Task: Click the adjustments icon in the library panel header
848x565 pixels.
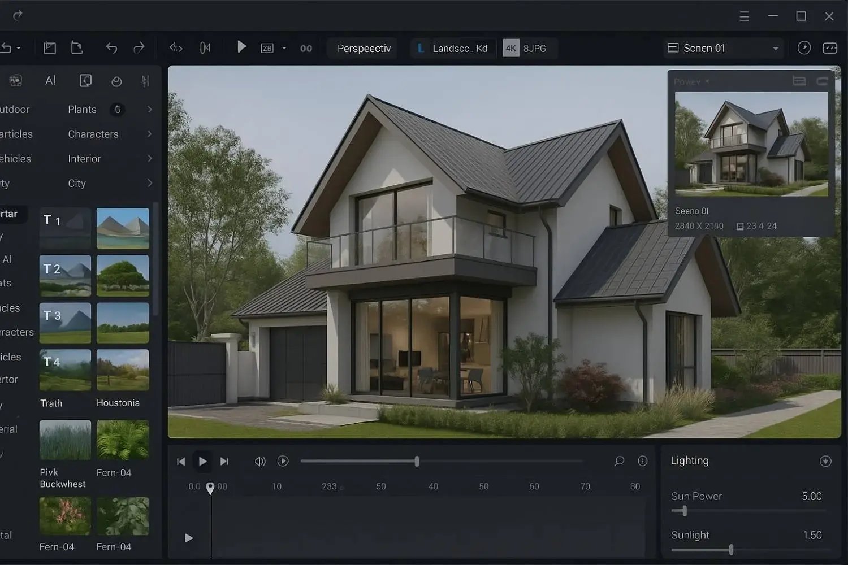Action: point(145,81)
